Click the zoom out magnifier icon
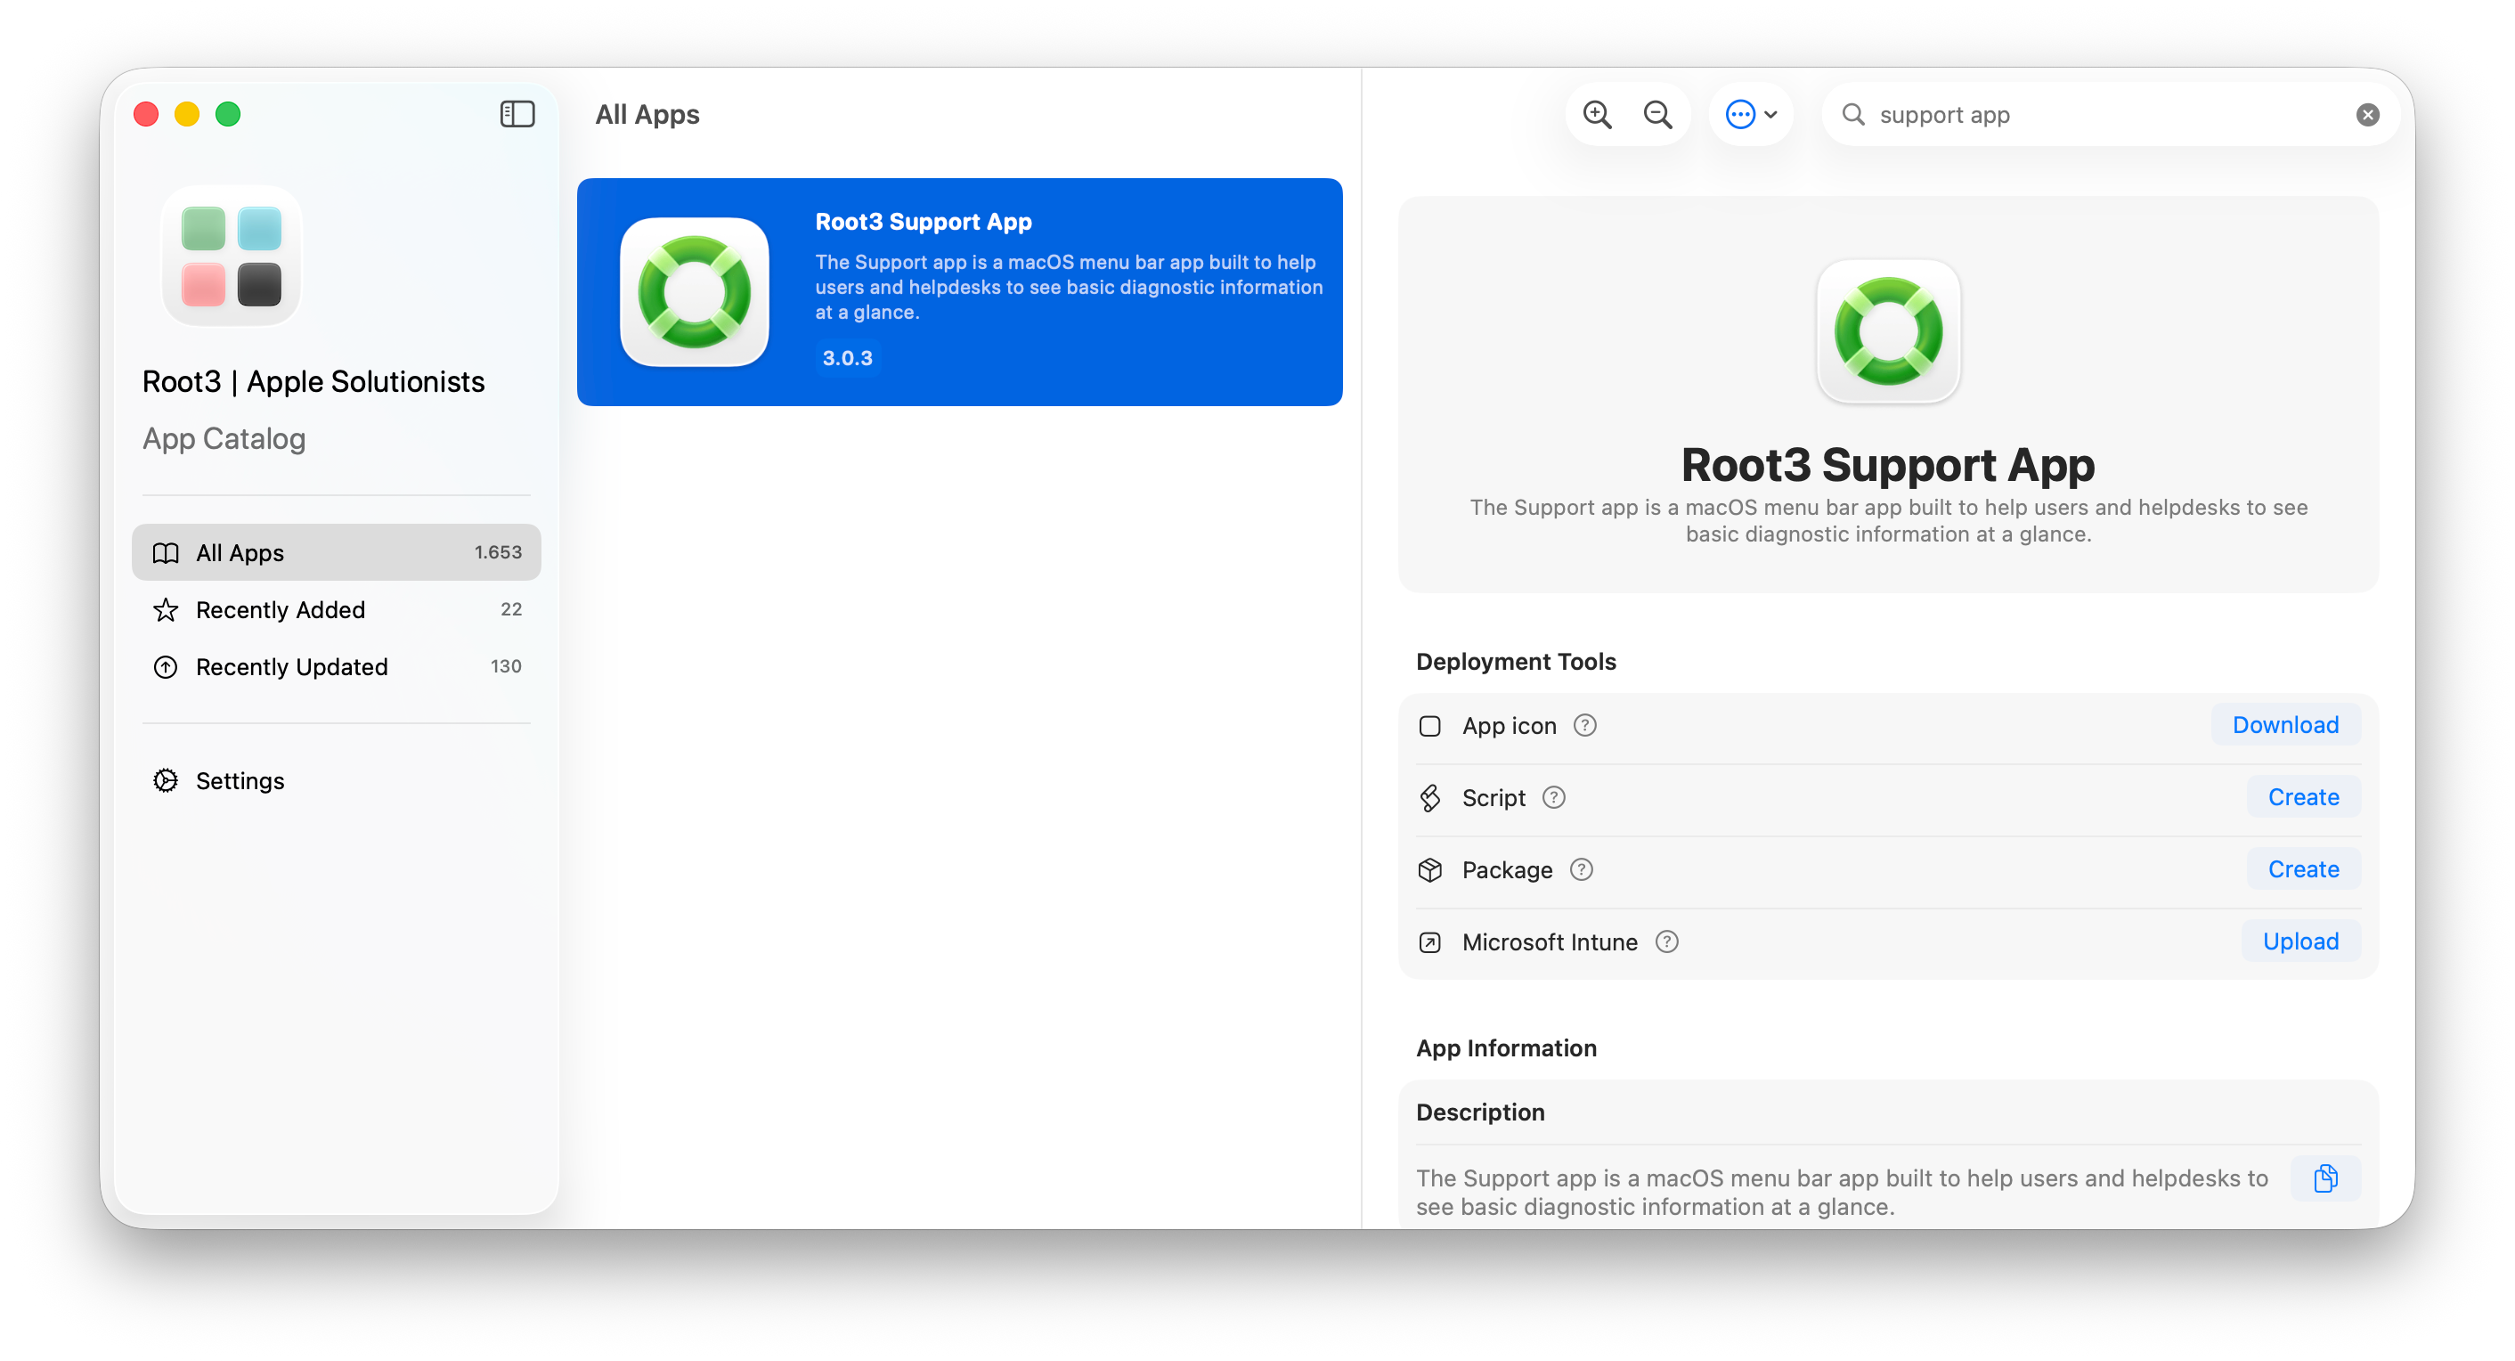 pos(1656,114)
